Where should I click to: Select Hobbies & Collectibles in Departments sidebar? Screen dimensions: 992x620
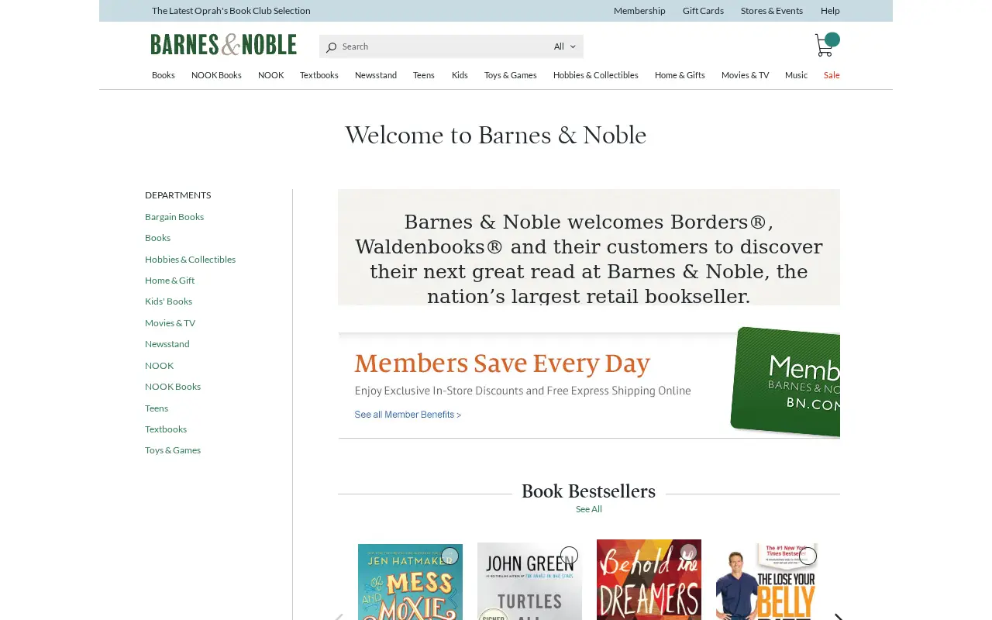190,260
